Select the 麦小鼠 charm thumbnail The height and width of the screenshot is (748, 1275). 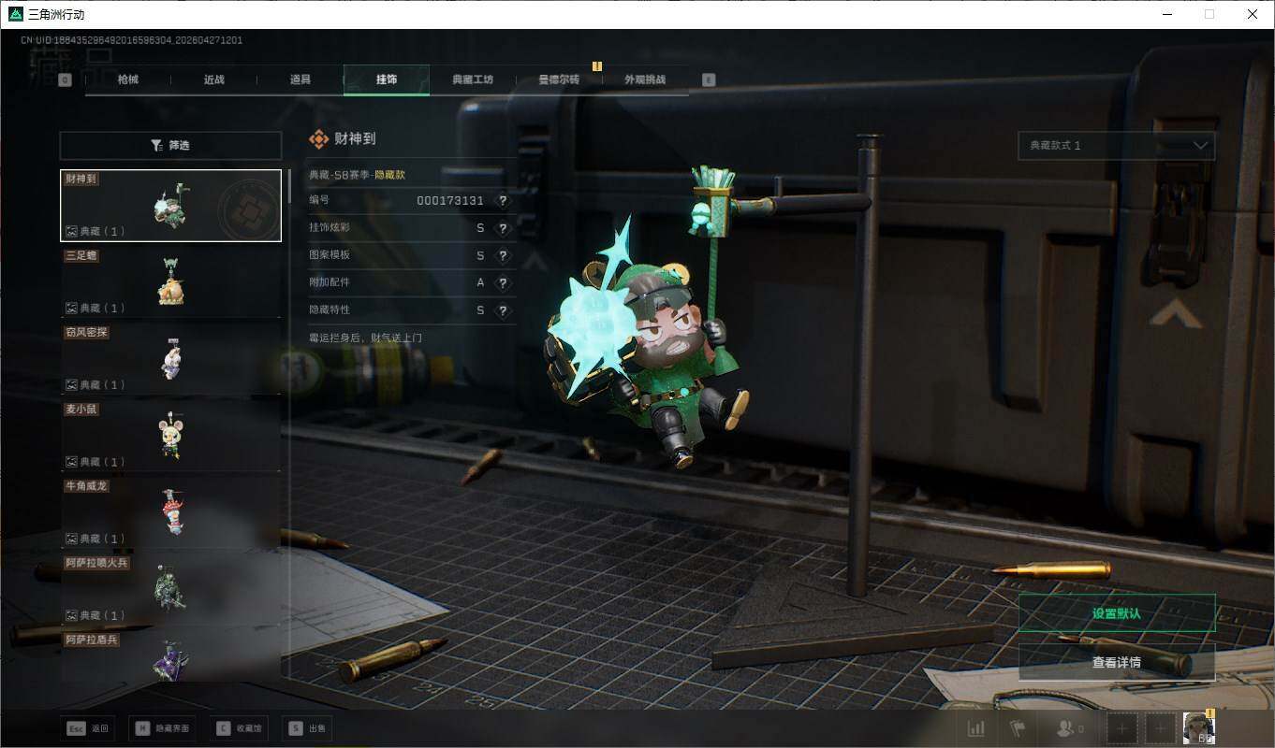170,436
